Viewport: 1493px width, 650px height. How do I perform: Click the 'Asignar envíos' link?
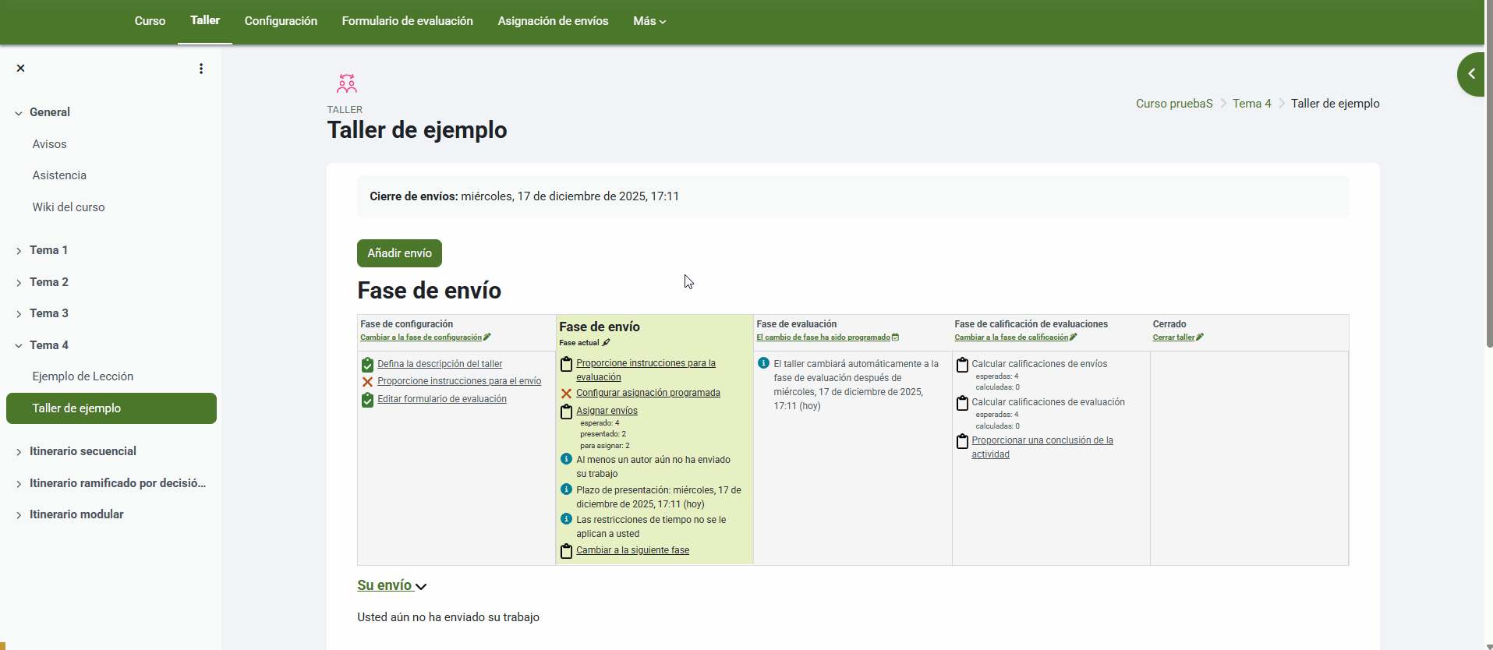[x=607, y=411]
